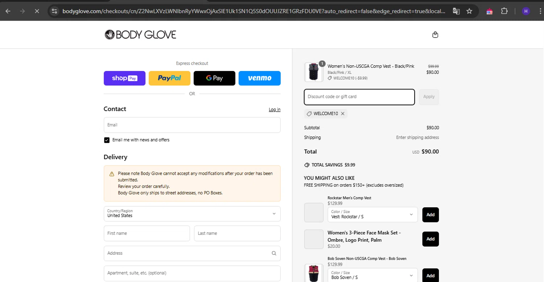Uncheck Email me with news and offers
The width and height of the screenshot is (544, 282).
107,140
